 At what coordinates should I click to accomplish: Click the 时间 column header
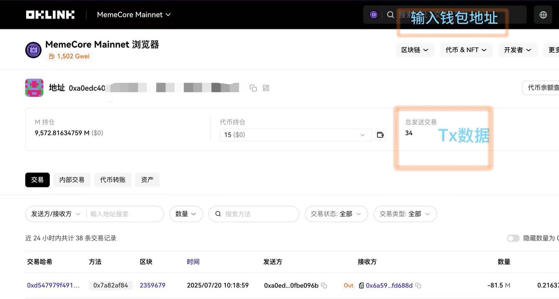(x=193, y=262)
